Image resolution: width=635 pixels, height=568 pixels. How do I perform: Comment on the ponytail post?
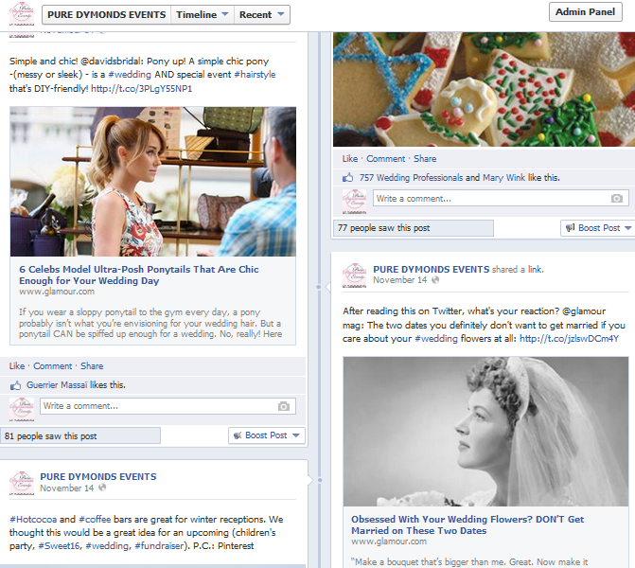click(x=53, y=365)
